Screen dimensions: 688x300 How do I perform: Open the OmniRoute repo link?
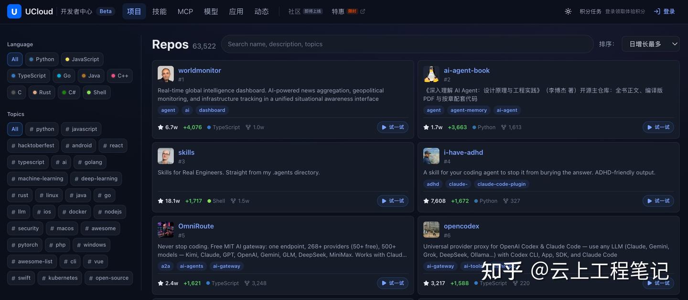coord(196,226)
